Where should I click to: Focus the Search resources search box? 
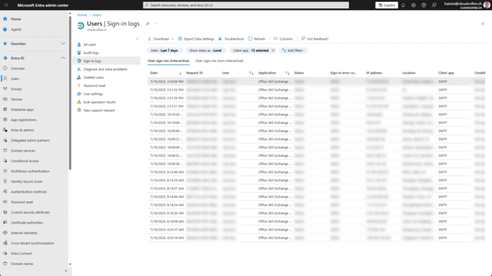click(246, 5)
